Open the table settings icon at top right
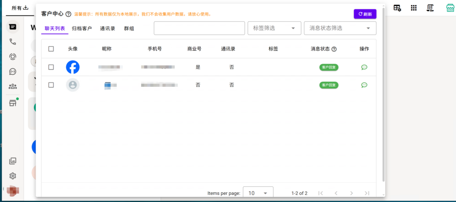The width and height of the screenshot is (456, 202). point(397,8)
